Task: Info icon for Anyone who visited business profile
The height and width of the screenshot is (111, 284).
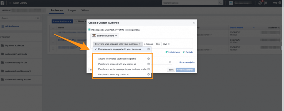Action: (x=149, y=59)
